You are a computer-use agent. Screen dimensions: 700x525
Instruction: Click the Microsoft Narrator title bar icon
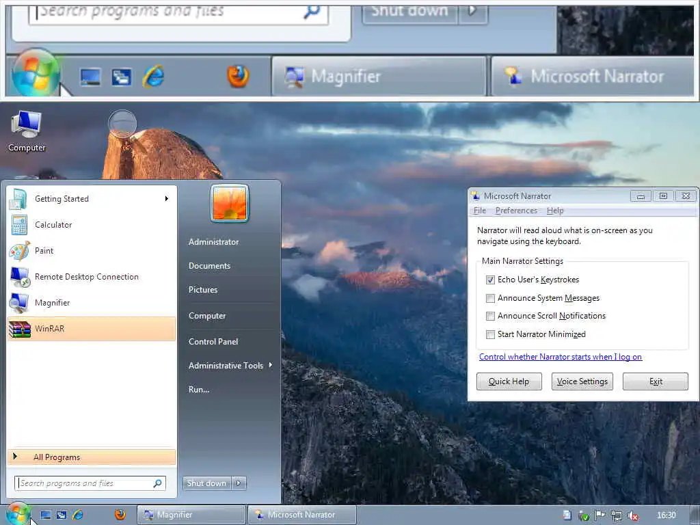(x=476, y=196)
